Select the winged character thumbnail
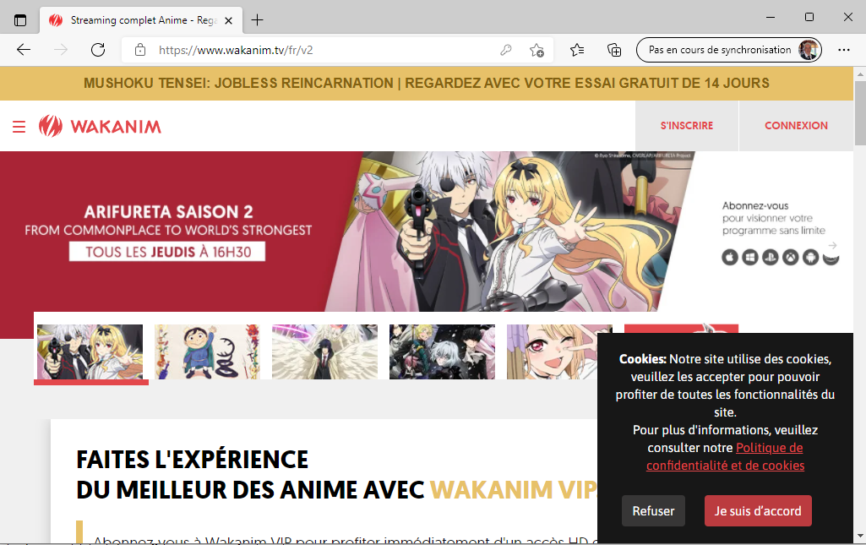 coord(324,352)
